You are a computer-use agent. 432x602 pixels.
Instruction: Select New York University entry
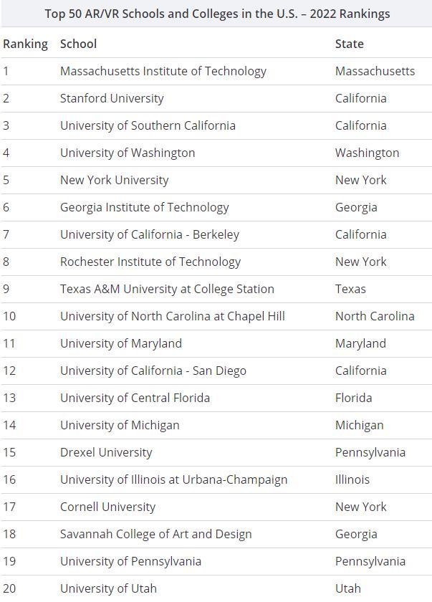tap(114, 180)
